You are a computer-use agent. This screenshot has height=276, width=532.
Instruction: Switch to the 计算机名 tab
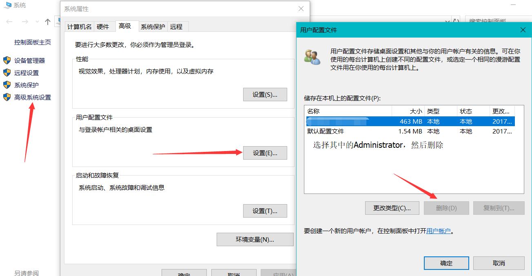79,26
